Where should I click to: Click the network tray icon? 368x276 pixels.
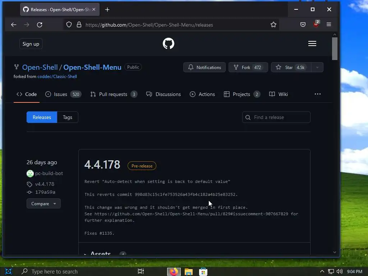click(331, 272)
